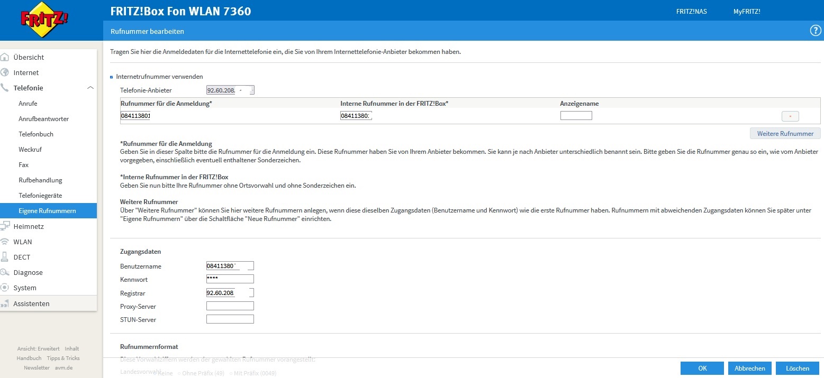Click the DECT cordless phone icon
The height and width of the screenshot is (378, 824).
[x=5, y=257]
